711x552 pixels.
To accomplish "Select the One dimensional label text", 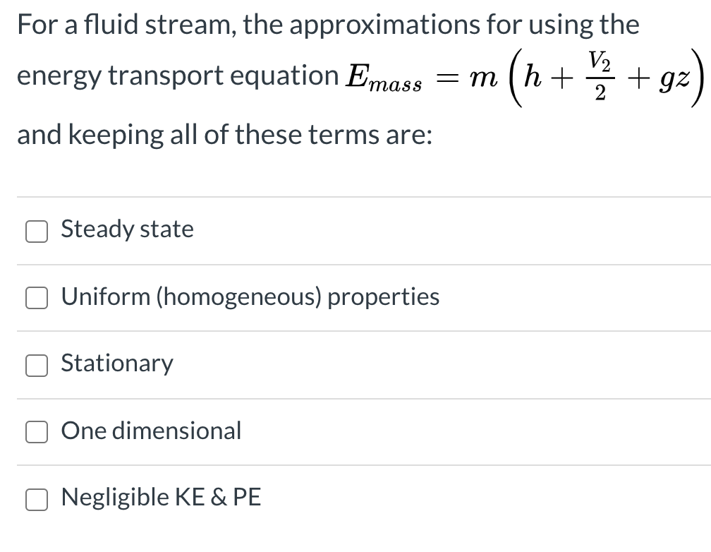I will (x=151, y=431).
